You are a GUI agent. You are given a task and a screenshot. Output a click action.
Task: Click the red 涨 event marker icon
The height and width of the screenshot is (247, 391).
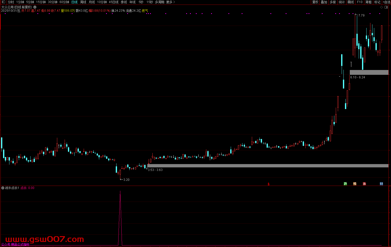coord(364,184)
